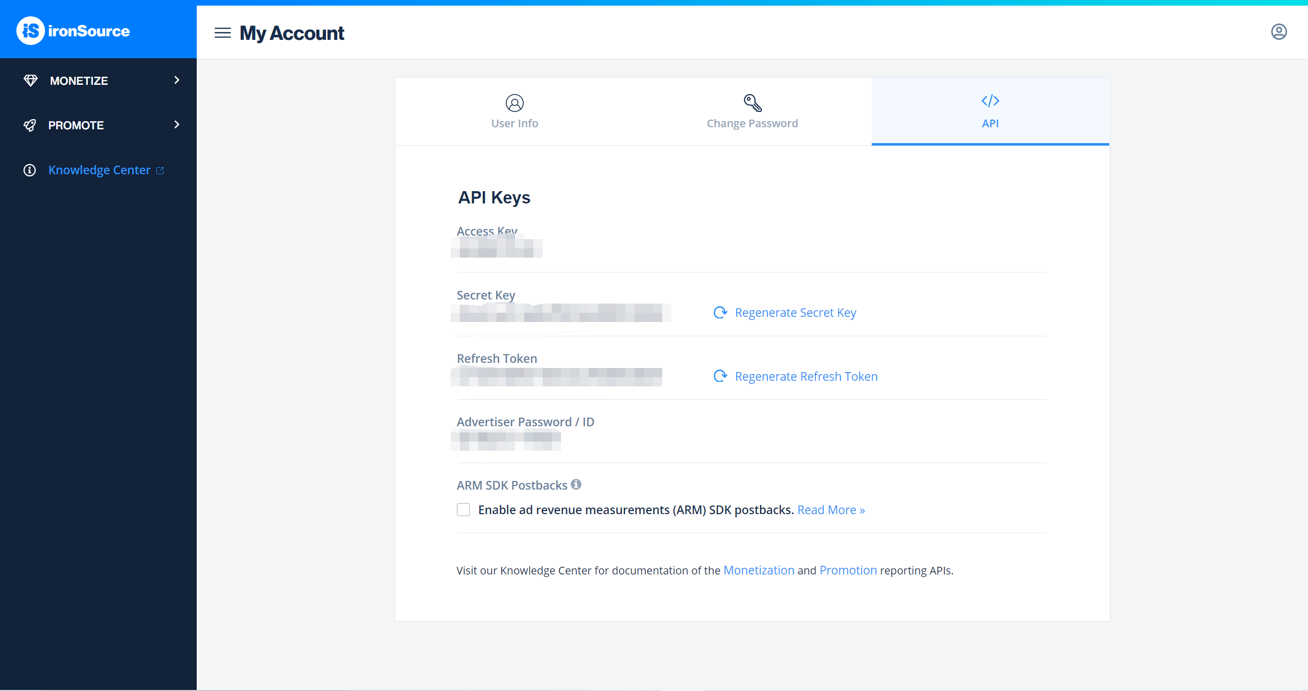Enable ad revenue measurements SDK postbacks

coord(463,510)
